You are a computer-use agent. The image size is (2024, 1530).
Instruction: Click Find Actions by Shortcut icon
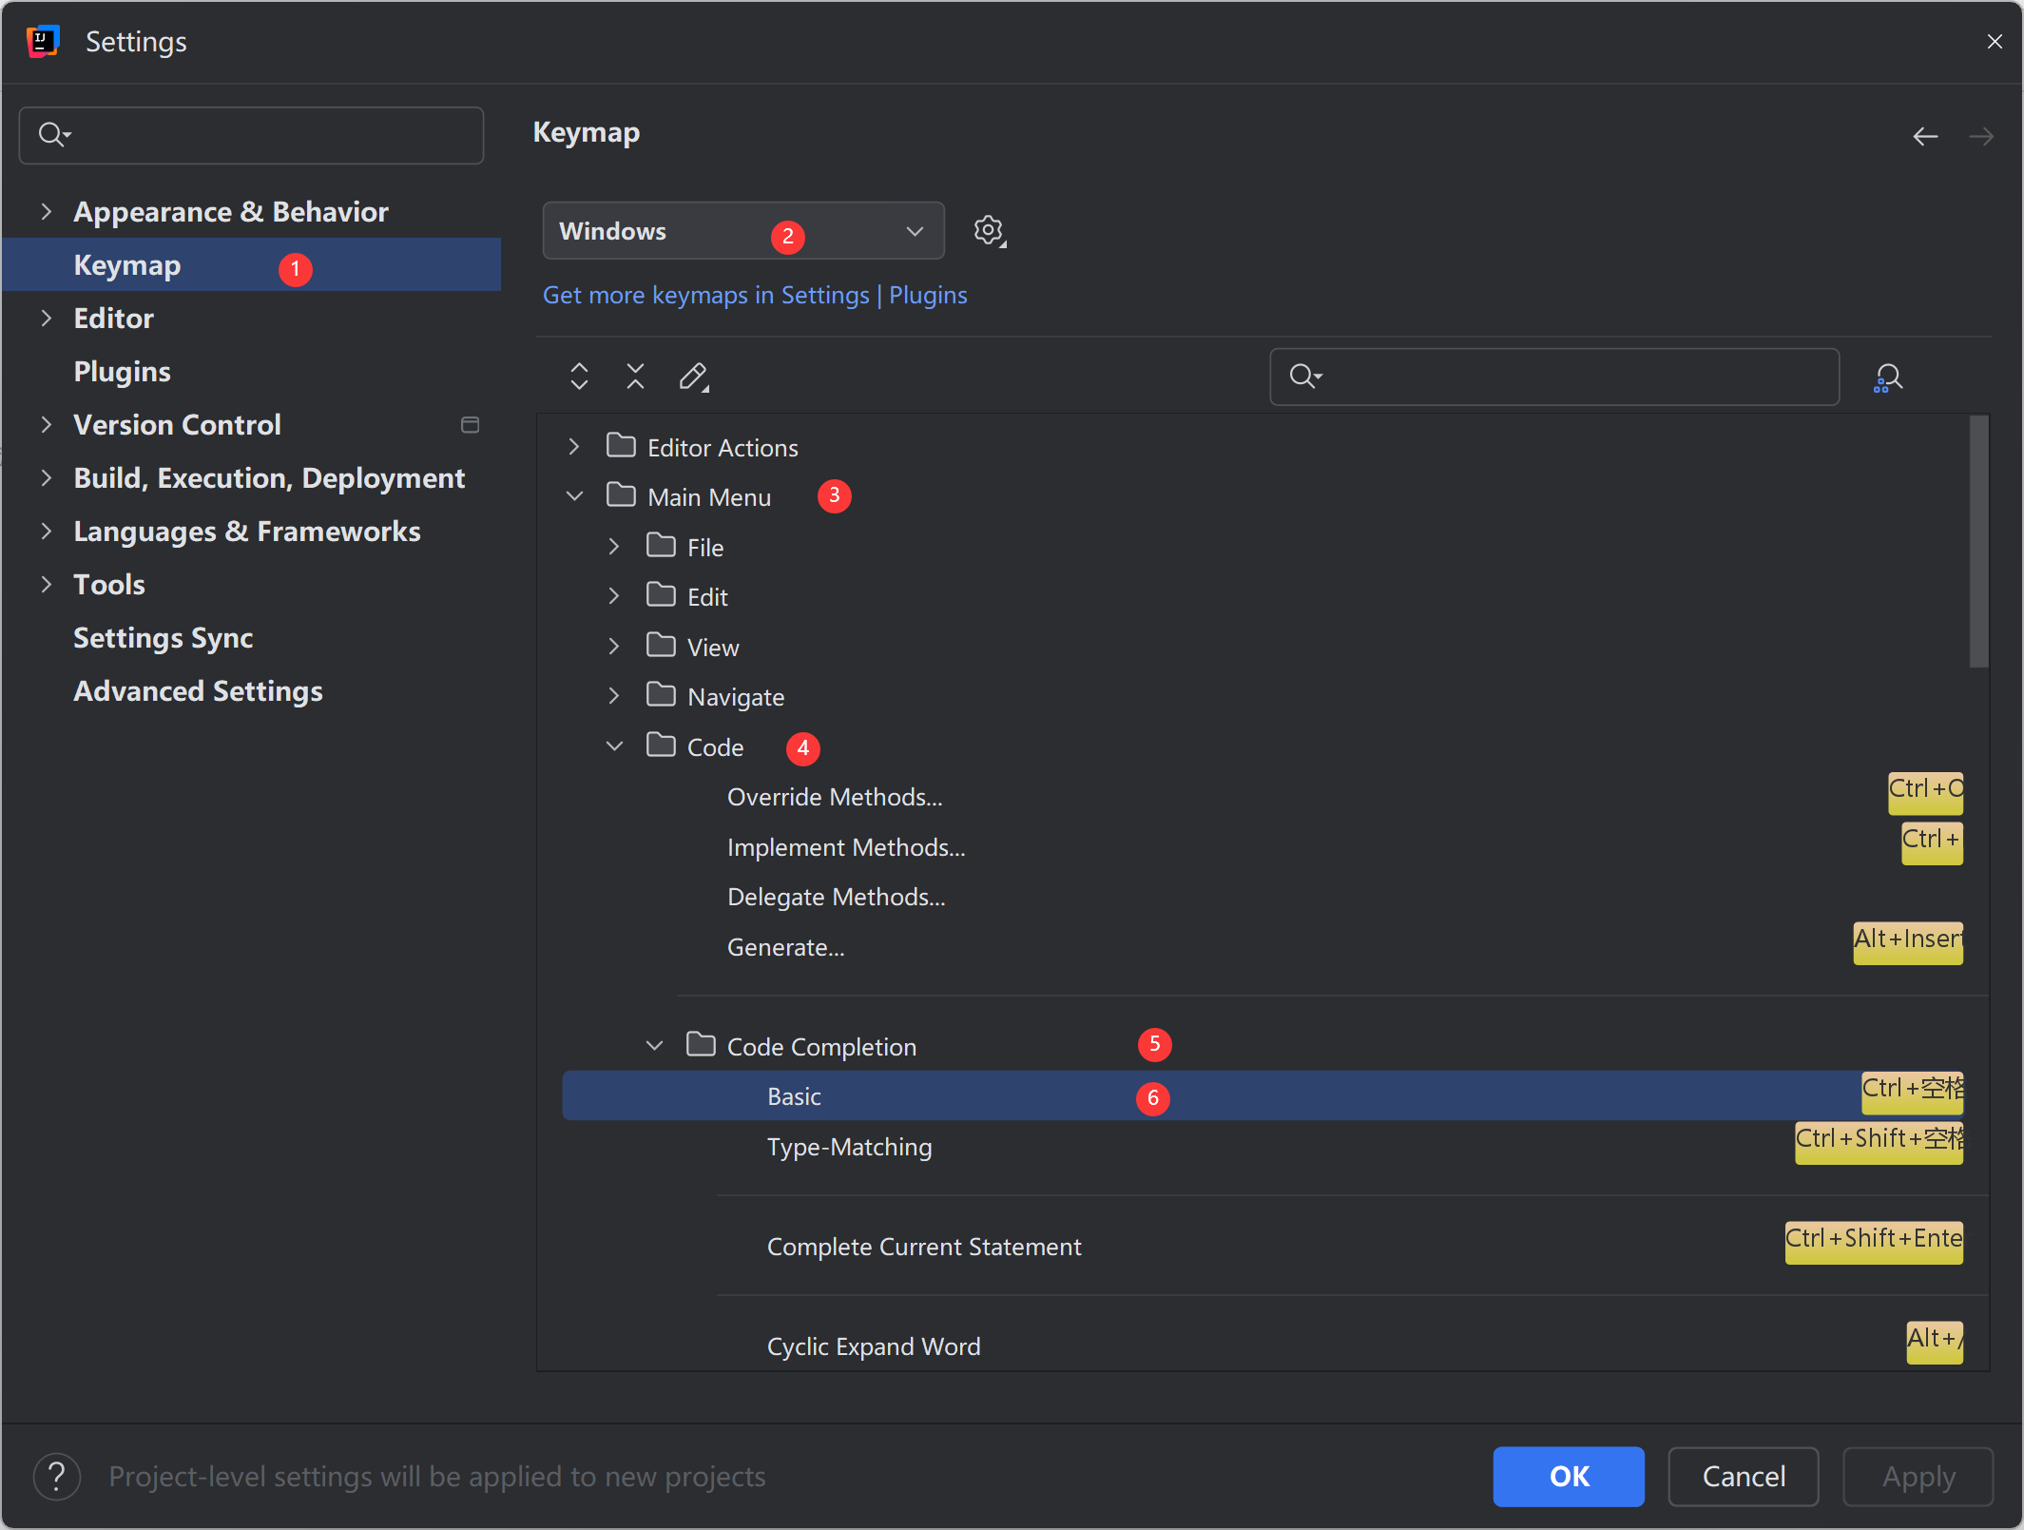pos(1887,378)
